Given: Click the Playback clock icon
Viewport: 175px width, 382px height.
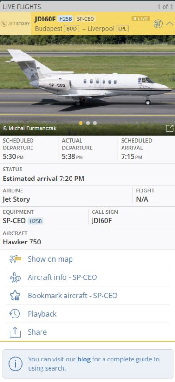Looking at the screenshot, I should coord(14,314).
